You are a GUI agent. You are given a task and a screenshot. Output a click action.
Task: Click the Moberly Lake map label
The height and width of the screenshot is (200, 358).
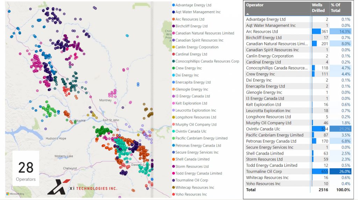coord(64,156)
